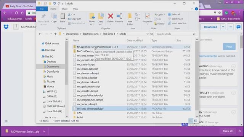Click Copy path in Clipboard group
Viewport: 244px width, 137px height.
[75, 19]
